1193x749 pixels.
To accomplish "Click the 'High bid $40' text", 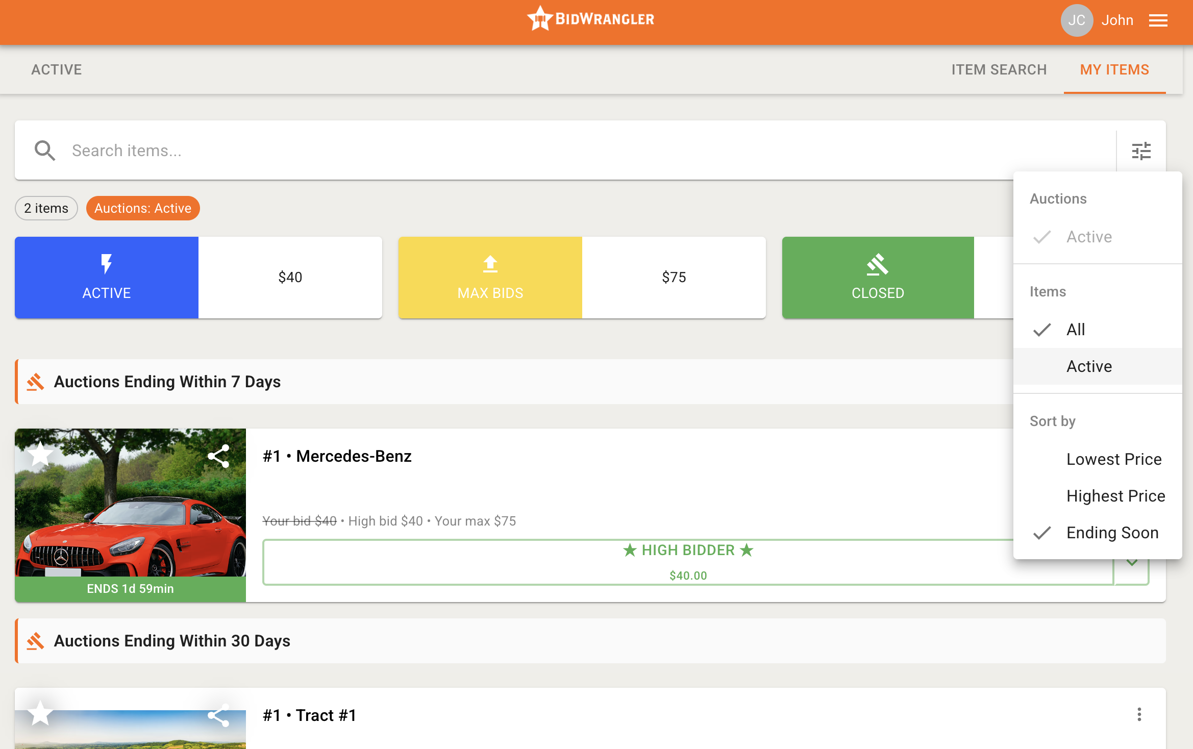I will [386, 521].
